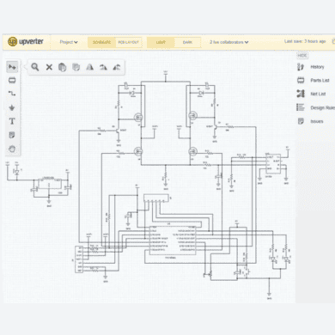This screenshot has width=335, height=335.
Task: Switch to Schematic view
Action: coord(101,42)
